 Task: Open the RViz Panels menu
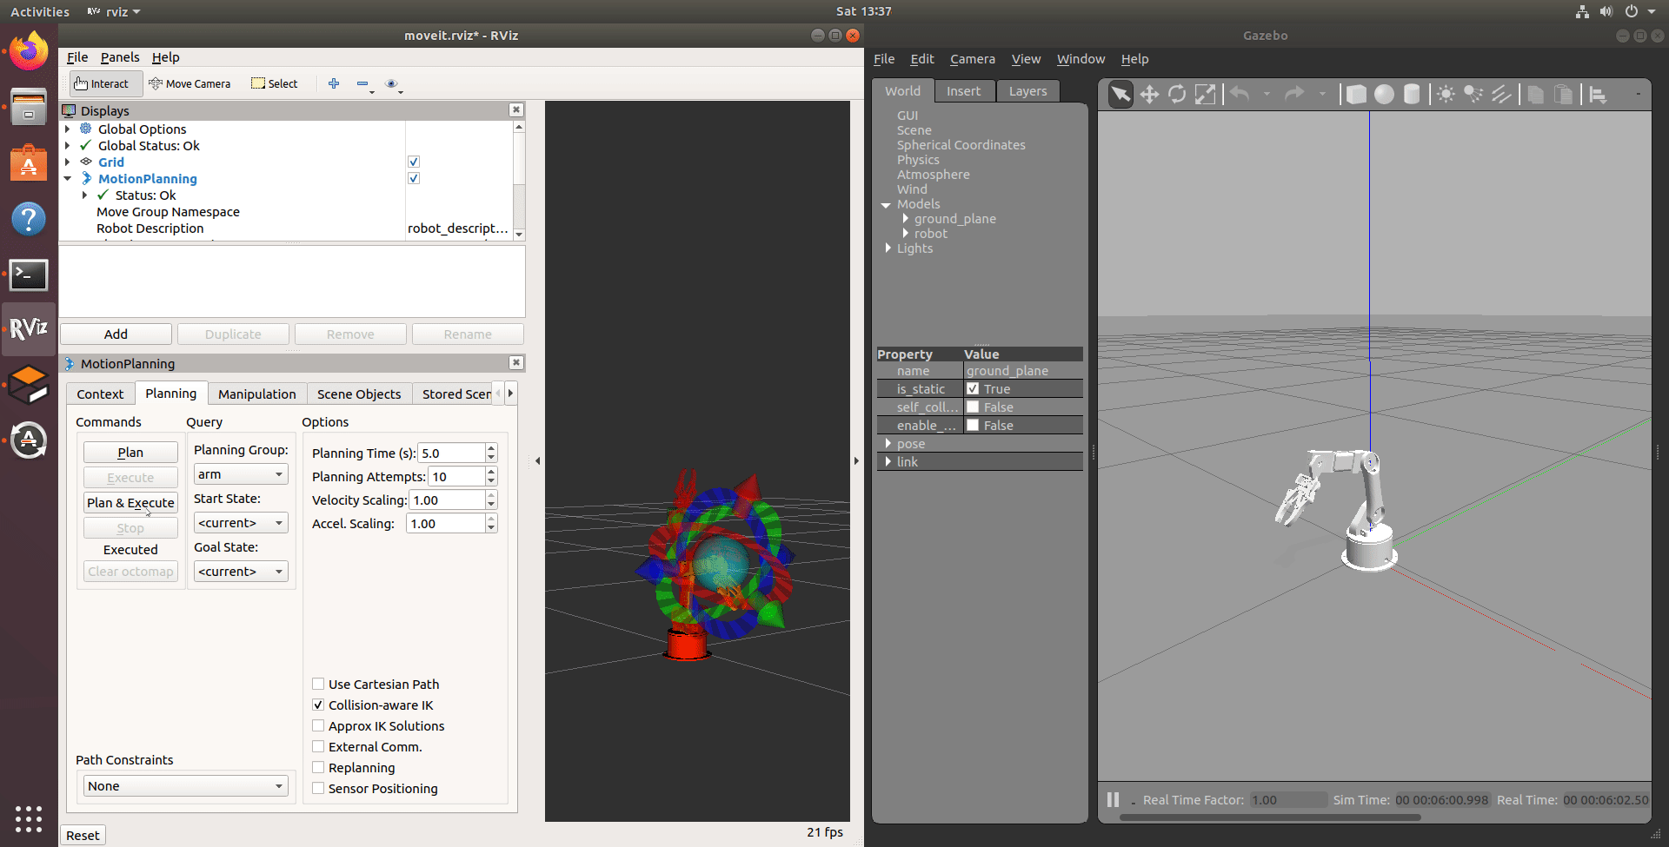(120, 57)
